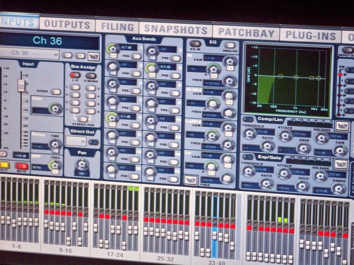Click Aux Send 1 level knob
This screenshot has height=265, width=354.
click(x=113, y=48)
